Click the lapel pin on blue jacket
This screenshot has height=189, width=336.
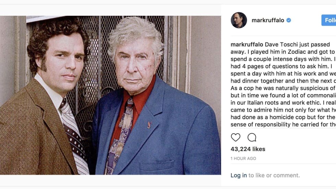[149, 125]
